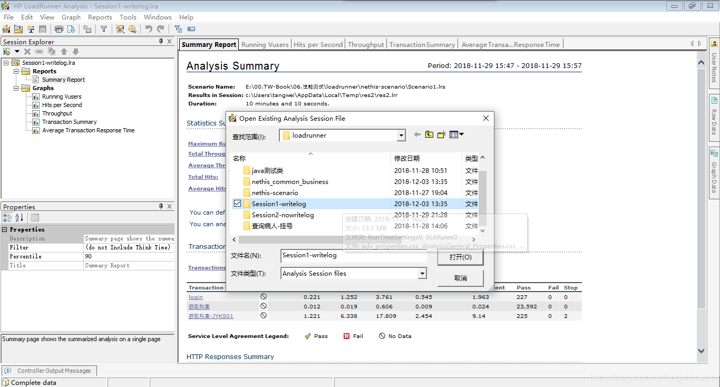Select Summary Report in Session Explorer tree

pyautogui.click(x=63, y=80)
